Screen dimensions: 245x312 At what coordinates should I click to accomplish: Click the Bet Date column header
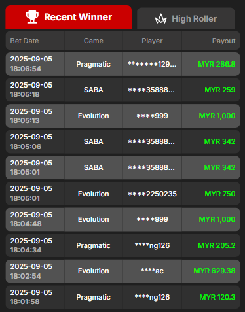pos(24,41)
